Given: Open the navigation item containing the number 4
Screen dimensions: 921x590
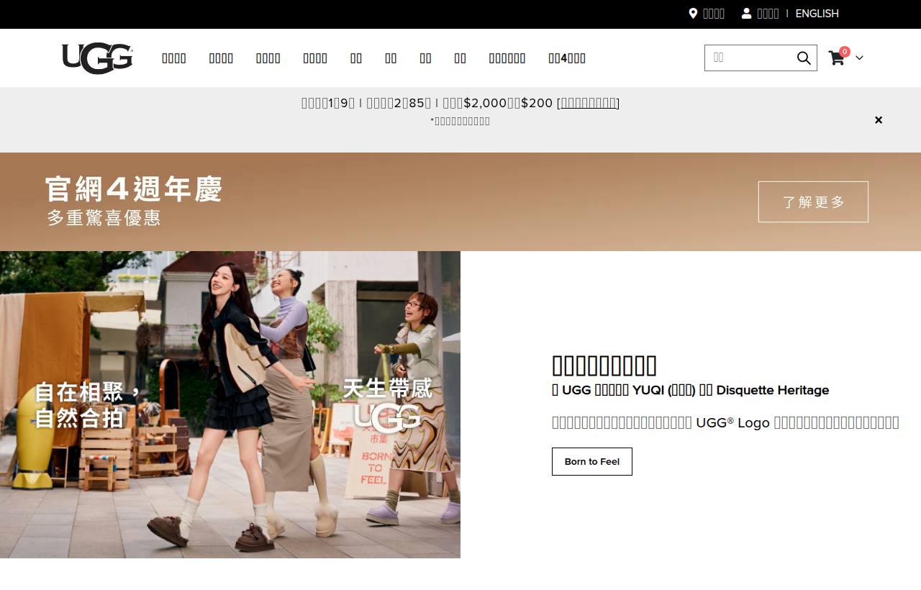Looking at the screenshot, I should (567, 58).
